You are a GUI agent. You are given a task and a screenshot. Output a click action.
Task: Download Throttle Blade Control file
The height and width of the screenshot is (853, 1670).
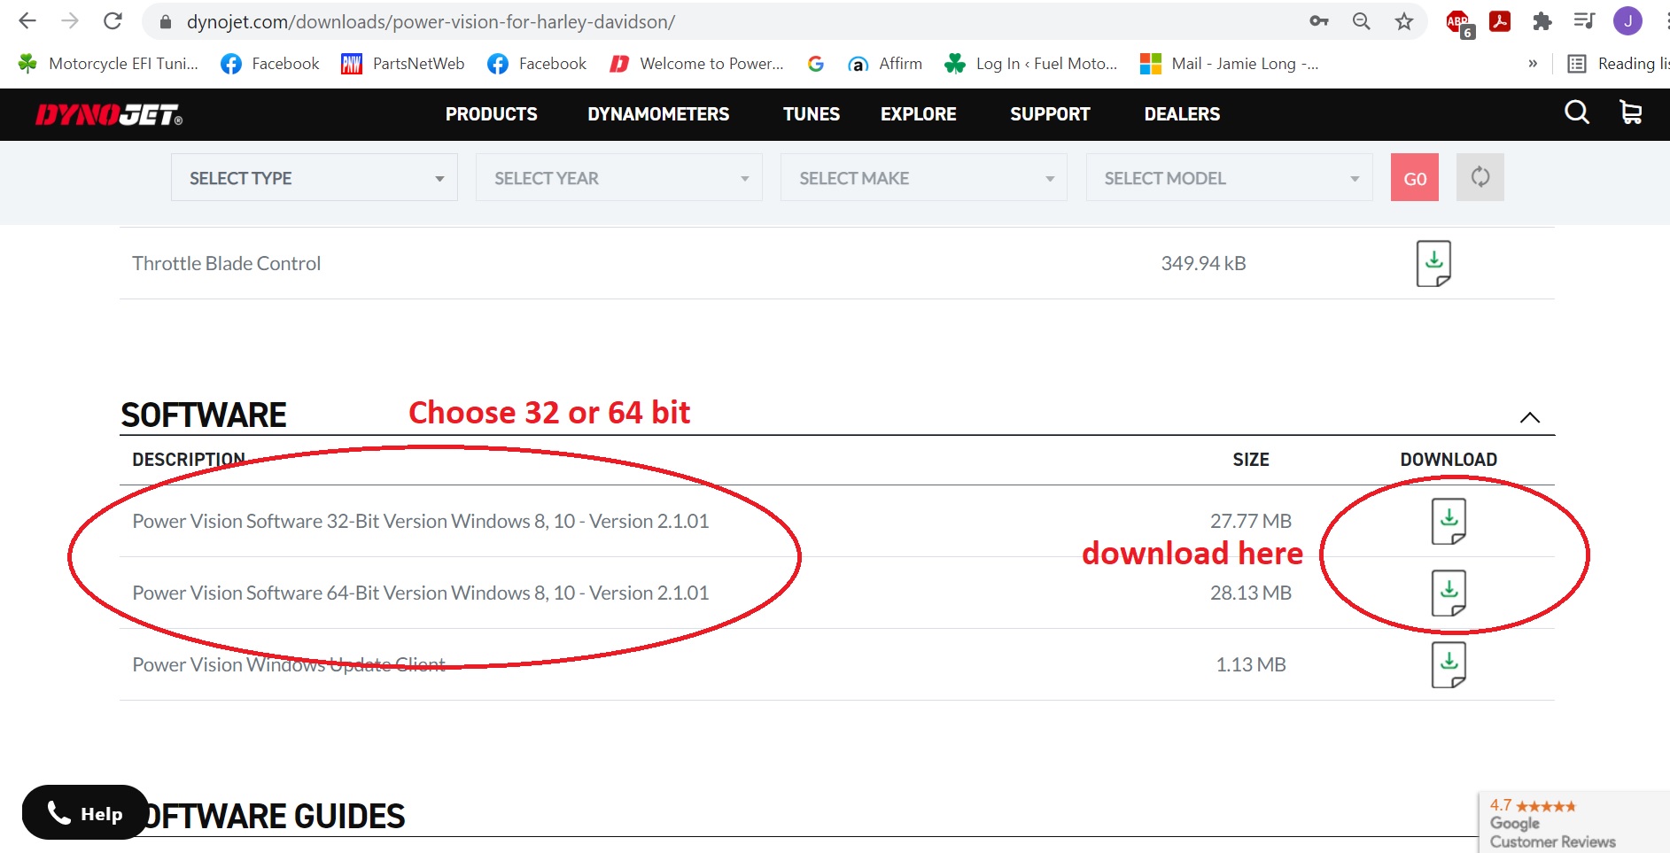[x=1433, y=263]
